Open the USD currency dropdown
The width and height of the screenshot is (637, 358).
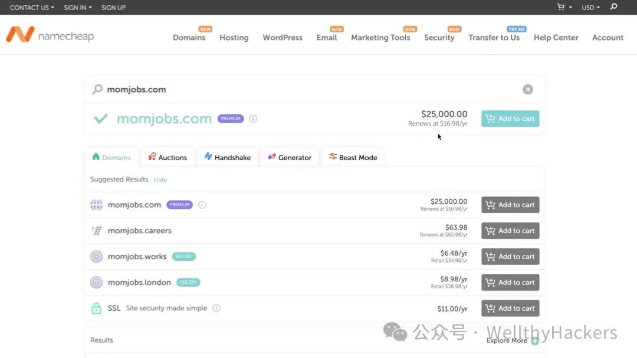click(x=590, y=7)
